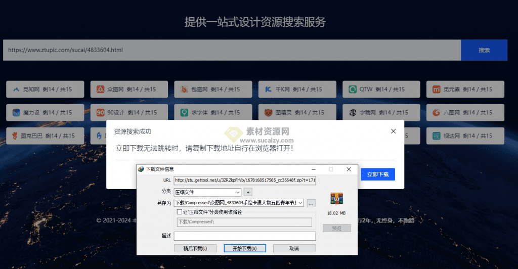The image size is (518, 269).
Task: Choose 稍后下载(L) to download later
Action: tap(195, 248)
